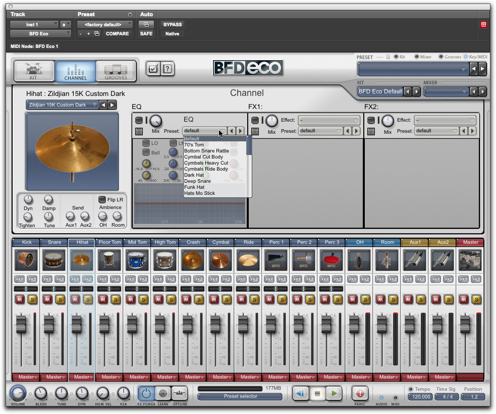Image resolution: width=496 pixels, height=414 pixels.
Task: Click the red target icon at top right
Action: tap(484, 25)
